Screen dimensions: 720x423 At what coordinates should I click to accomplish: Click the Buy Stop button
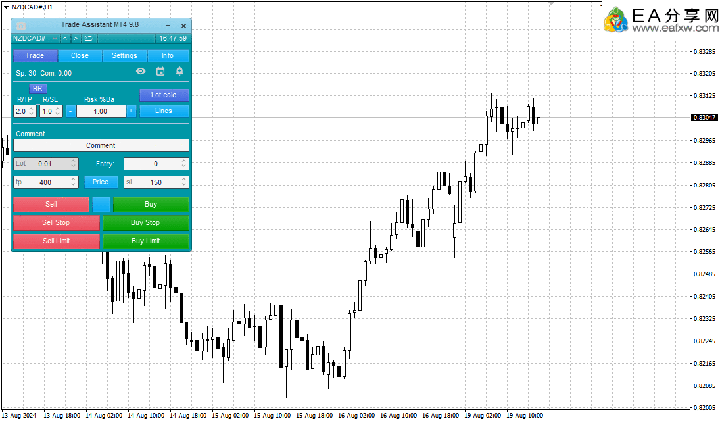point(145,223)
